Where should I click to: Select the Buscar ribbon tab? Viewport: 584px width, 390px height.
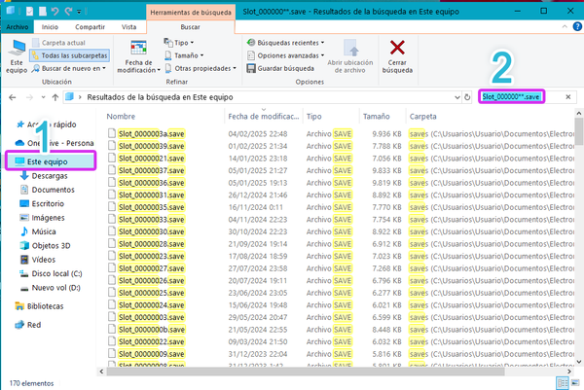coord(191,27)
